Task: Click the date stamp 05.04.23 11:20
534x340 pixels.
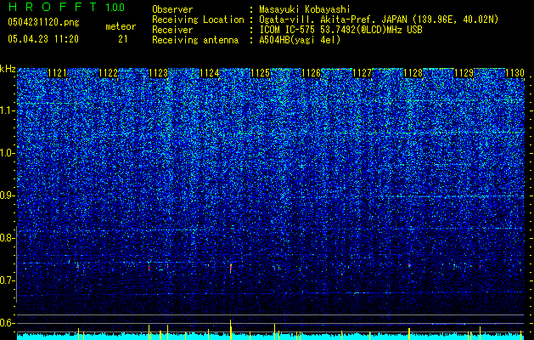Action: click(x=43, y=39)
